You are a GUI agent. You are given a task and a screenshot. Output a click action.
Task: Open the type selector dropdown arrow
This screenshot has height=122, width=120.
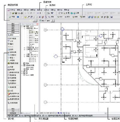[x=31, y=20]
